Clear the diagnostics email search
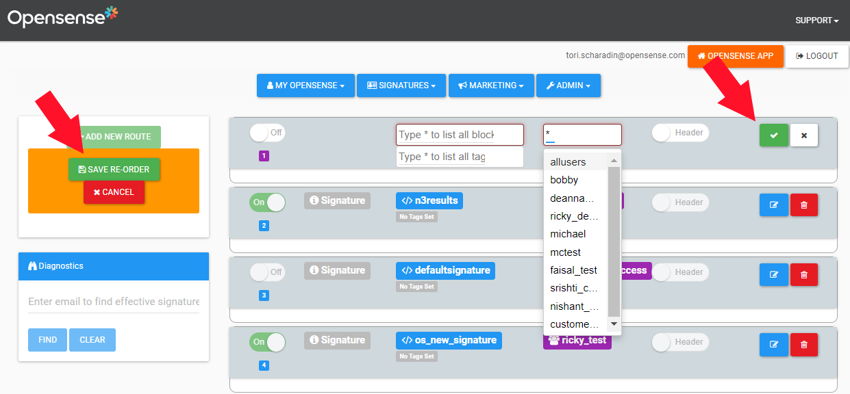Screen dimensions: 850x394 (92, 340)
